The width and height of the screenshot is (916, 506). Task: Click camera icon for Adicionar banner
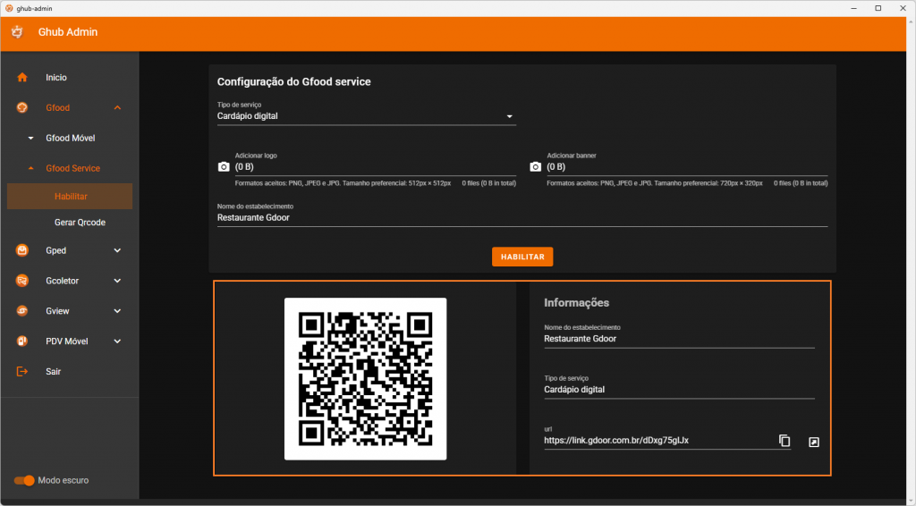pyautogui.click(x=535, y=167)
